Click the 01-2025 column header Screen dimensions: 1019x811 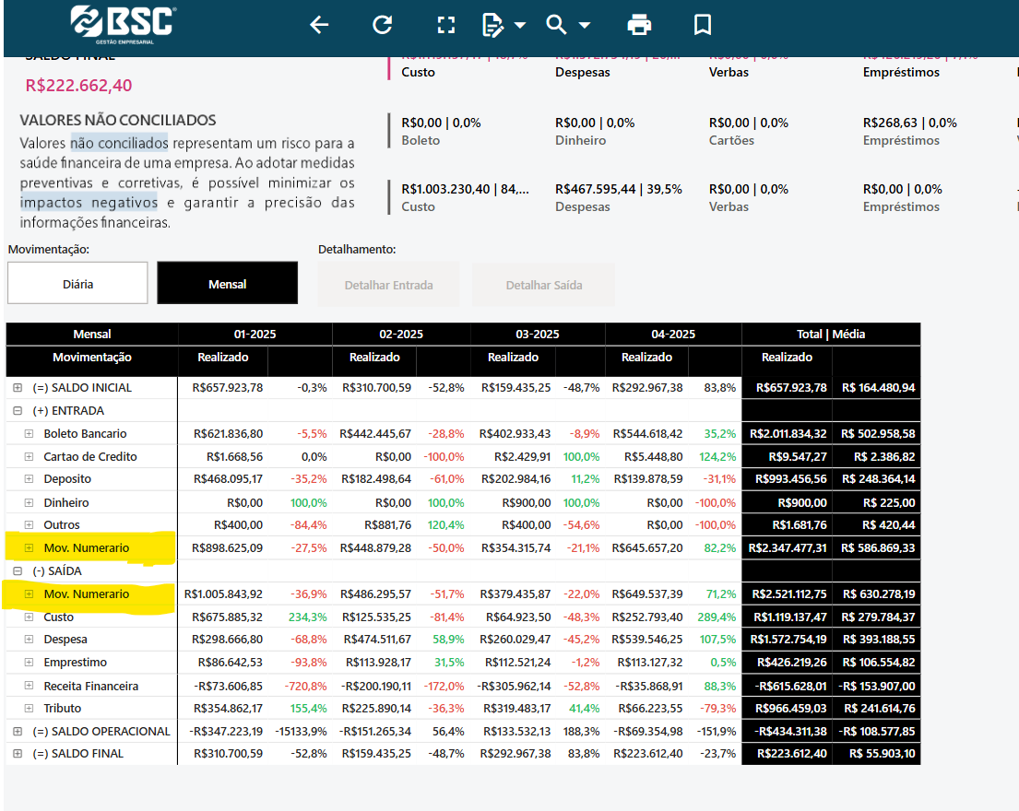tap(255, 335)
